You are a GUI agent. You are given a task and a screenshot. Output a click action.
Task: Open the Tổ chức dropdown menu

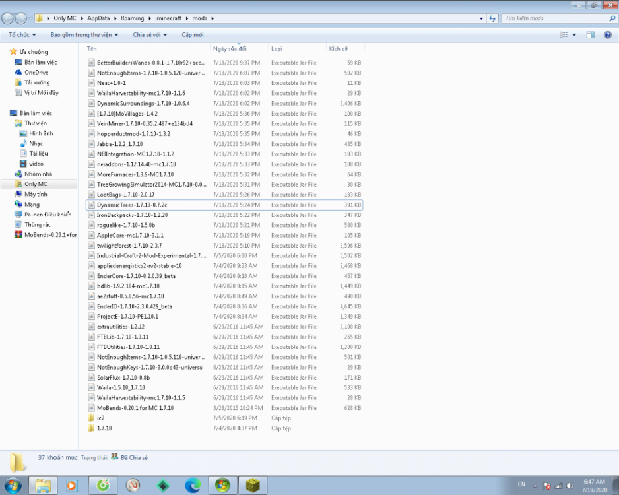22,35
